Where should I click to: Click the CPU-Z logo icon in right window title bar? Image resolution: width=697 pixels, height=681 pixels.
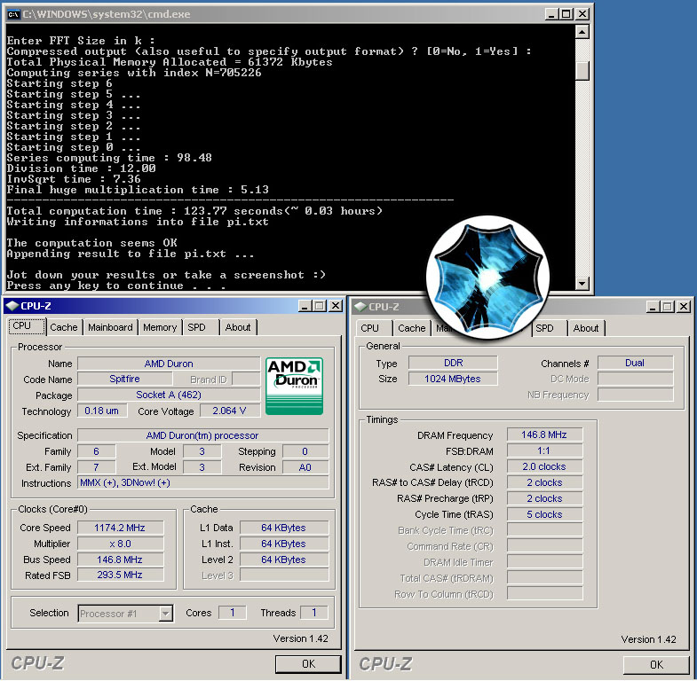coord(360,307)
